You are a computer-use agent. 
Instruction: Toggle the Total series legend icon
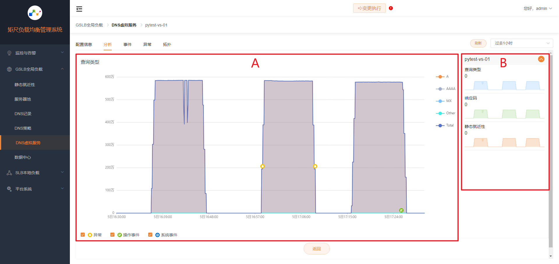(x=440, y=126)
